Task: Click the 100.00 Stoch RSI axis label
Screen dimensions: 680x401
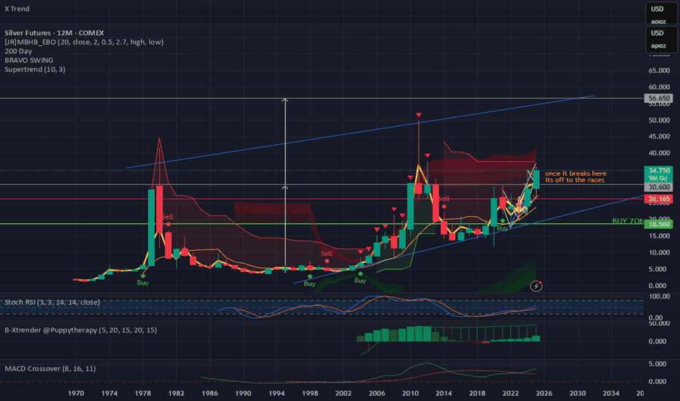Action: [x=659, y=297]
